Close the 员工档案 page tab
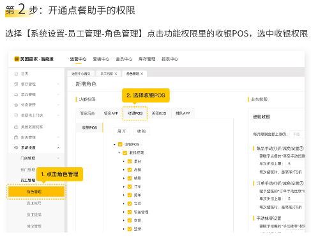 coord(116,74)
